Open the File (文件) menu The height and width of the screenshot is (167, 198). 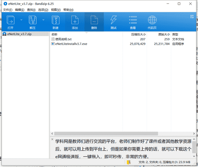click(x=8, y=10)
